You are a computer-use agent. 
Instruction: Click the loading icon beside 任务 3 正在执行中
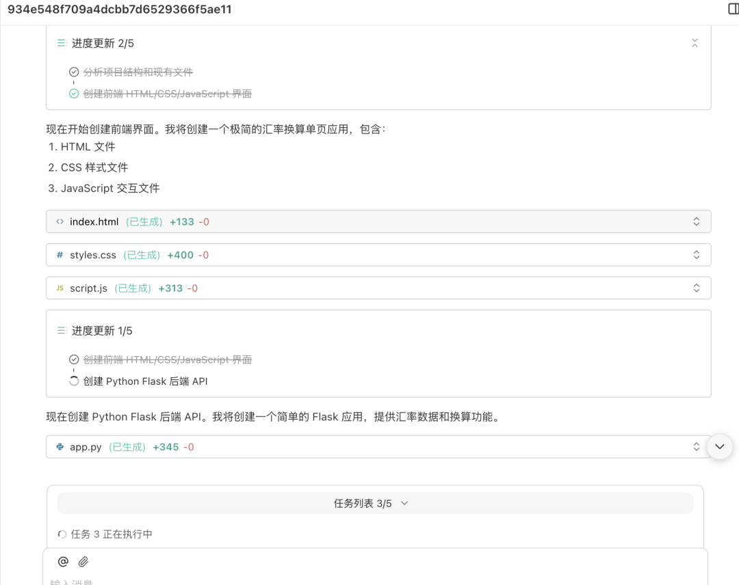click(x=61, y=534)
